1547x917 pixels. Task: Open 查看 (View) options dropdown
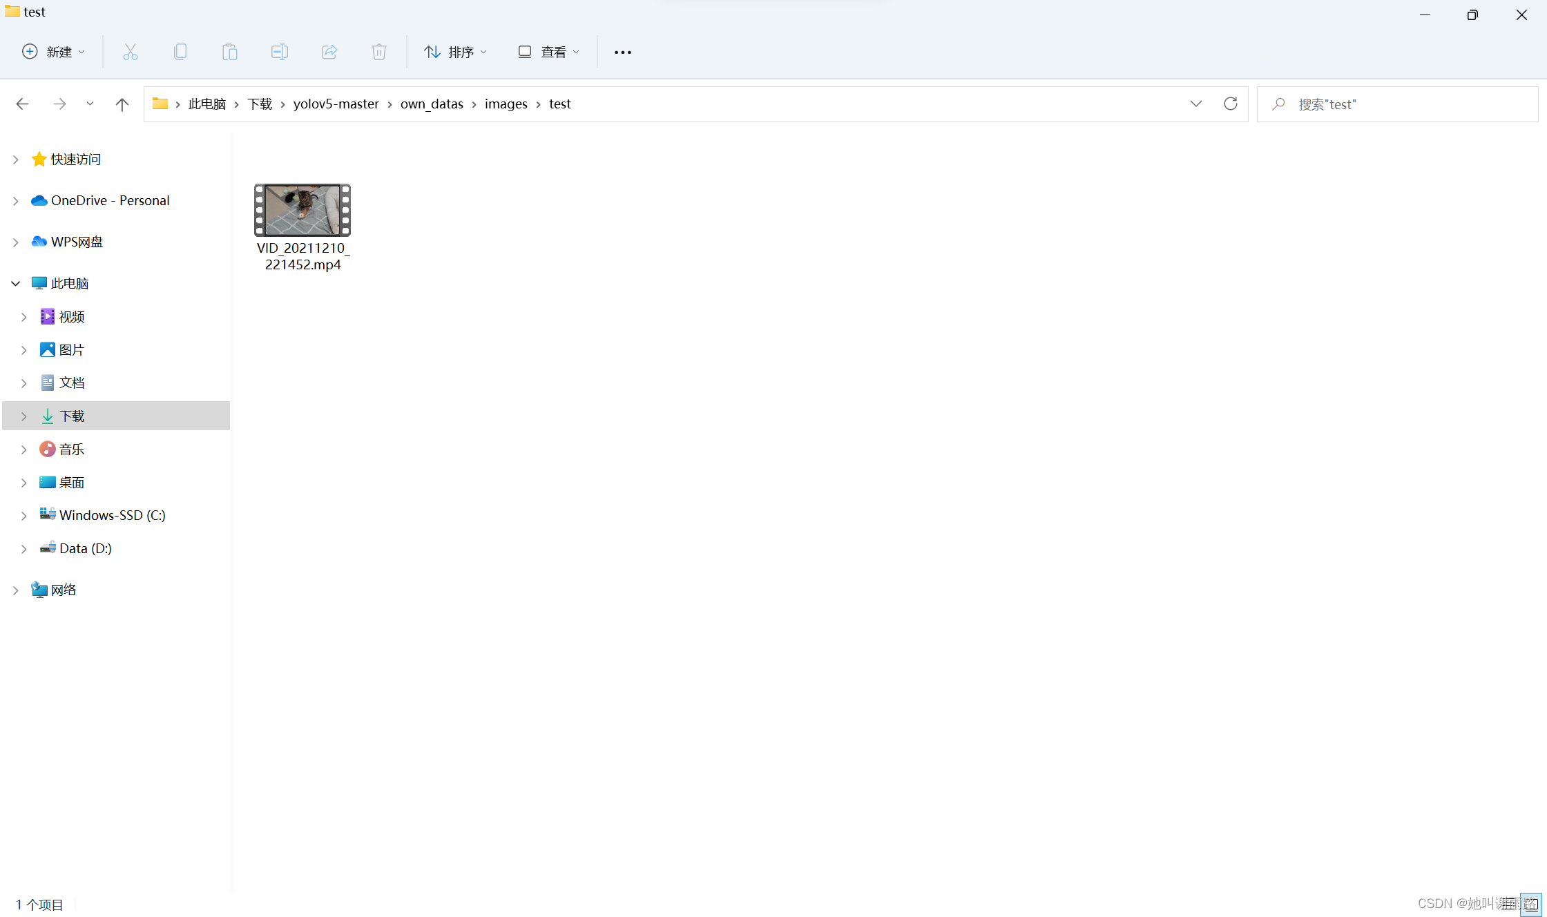(x=551, y=51)
